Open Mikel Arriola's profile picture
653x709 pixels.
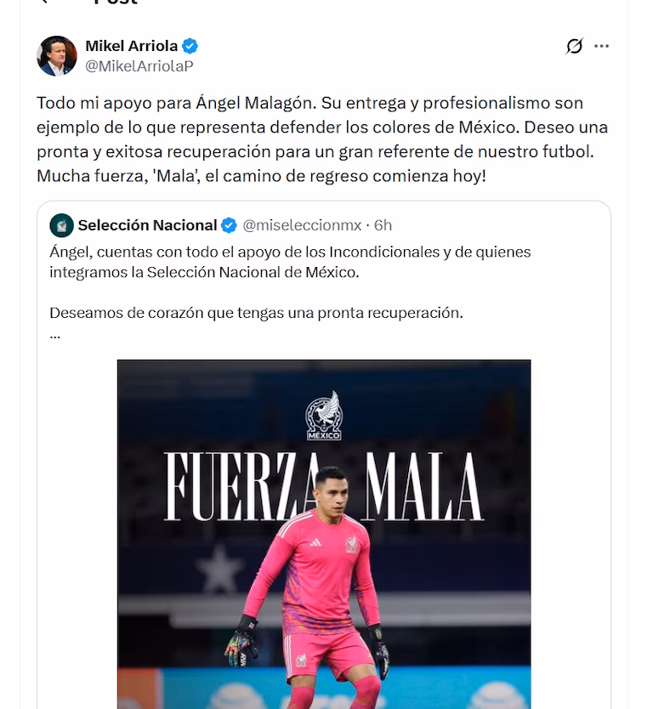coord(56,56)
